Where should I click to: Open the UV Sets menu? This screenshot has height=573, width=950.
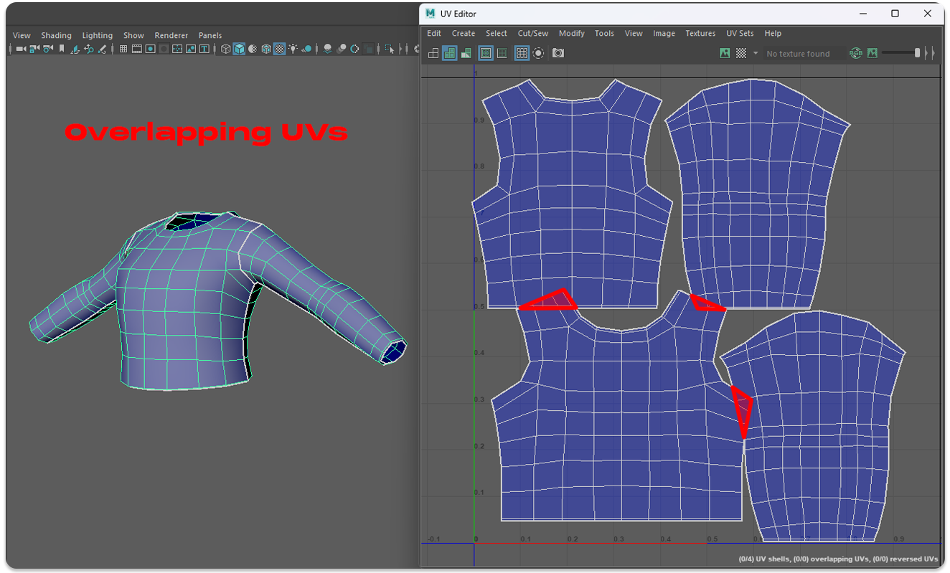(740, 33)
